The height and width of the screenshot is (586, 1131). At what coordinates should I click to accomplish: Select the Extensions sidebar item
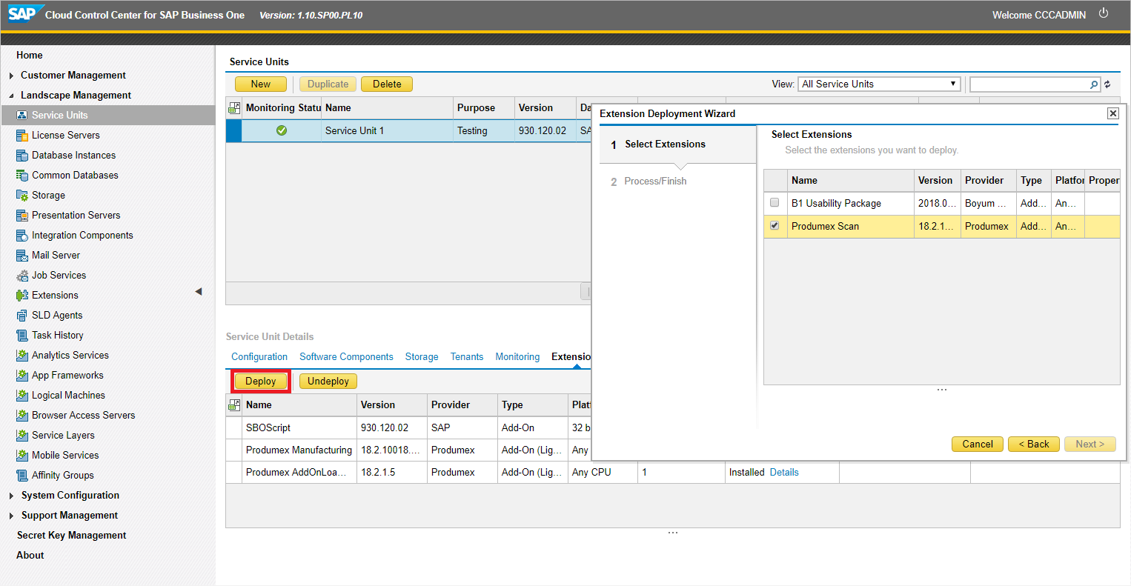[55, 295]
